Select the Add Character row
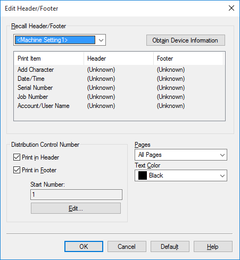240x260 pixels. [119, 70]
